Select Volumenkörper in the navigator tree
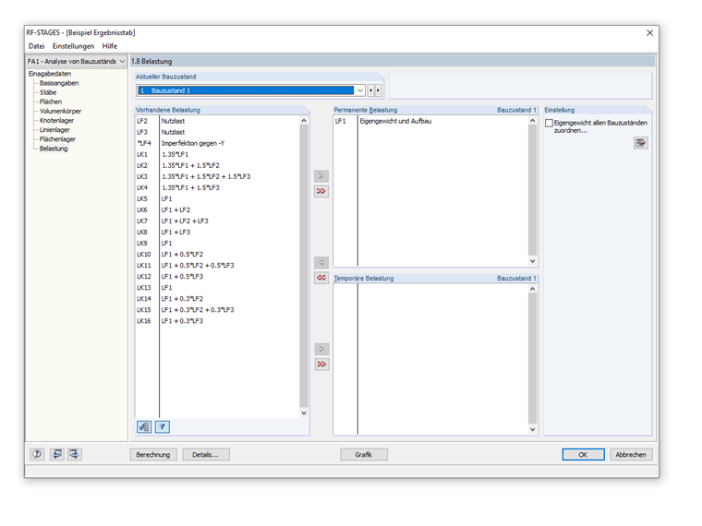Image resolution: width=702 pixels, height=526 pixels. coord(60,112)
